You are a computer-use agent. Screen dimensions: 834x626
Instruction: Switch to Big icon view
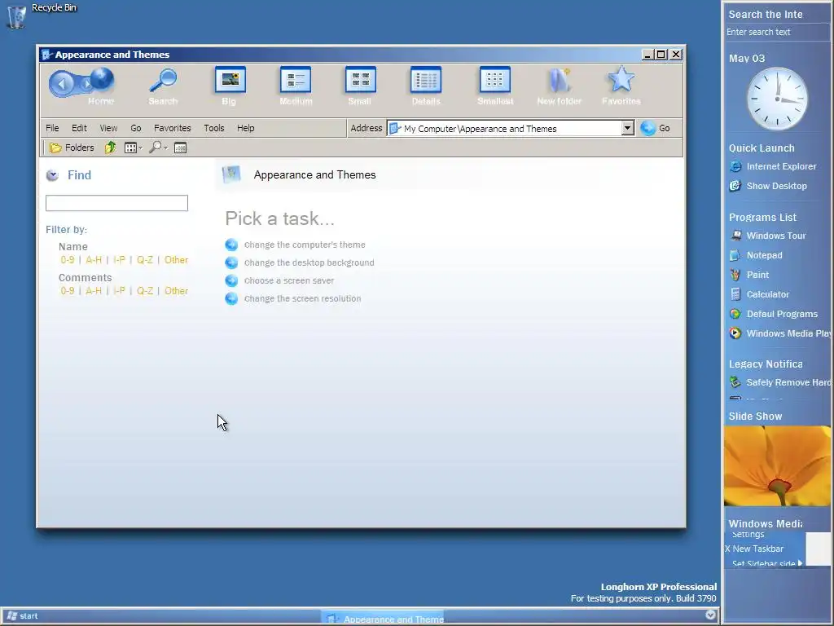(230, 86)
